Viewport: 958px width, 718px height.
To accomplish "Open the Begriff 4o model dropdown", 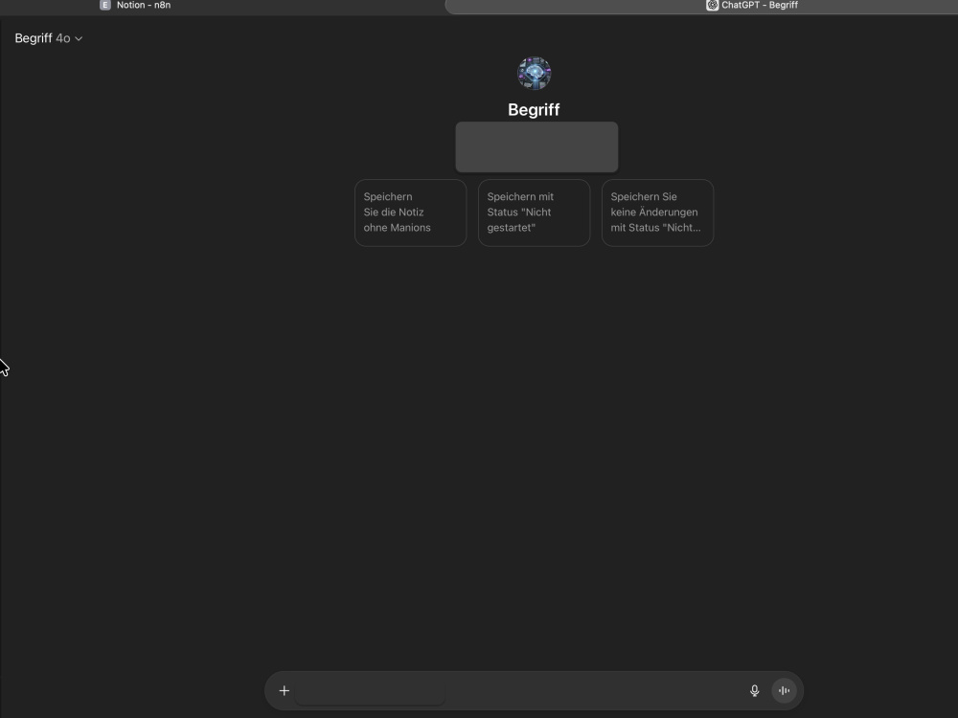I will click(48, 38).
